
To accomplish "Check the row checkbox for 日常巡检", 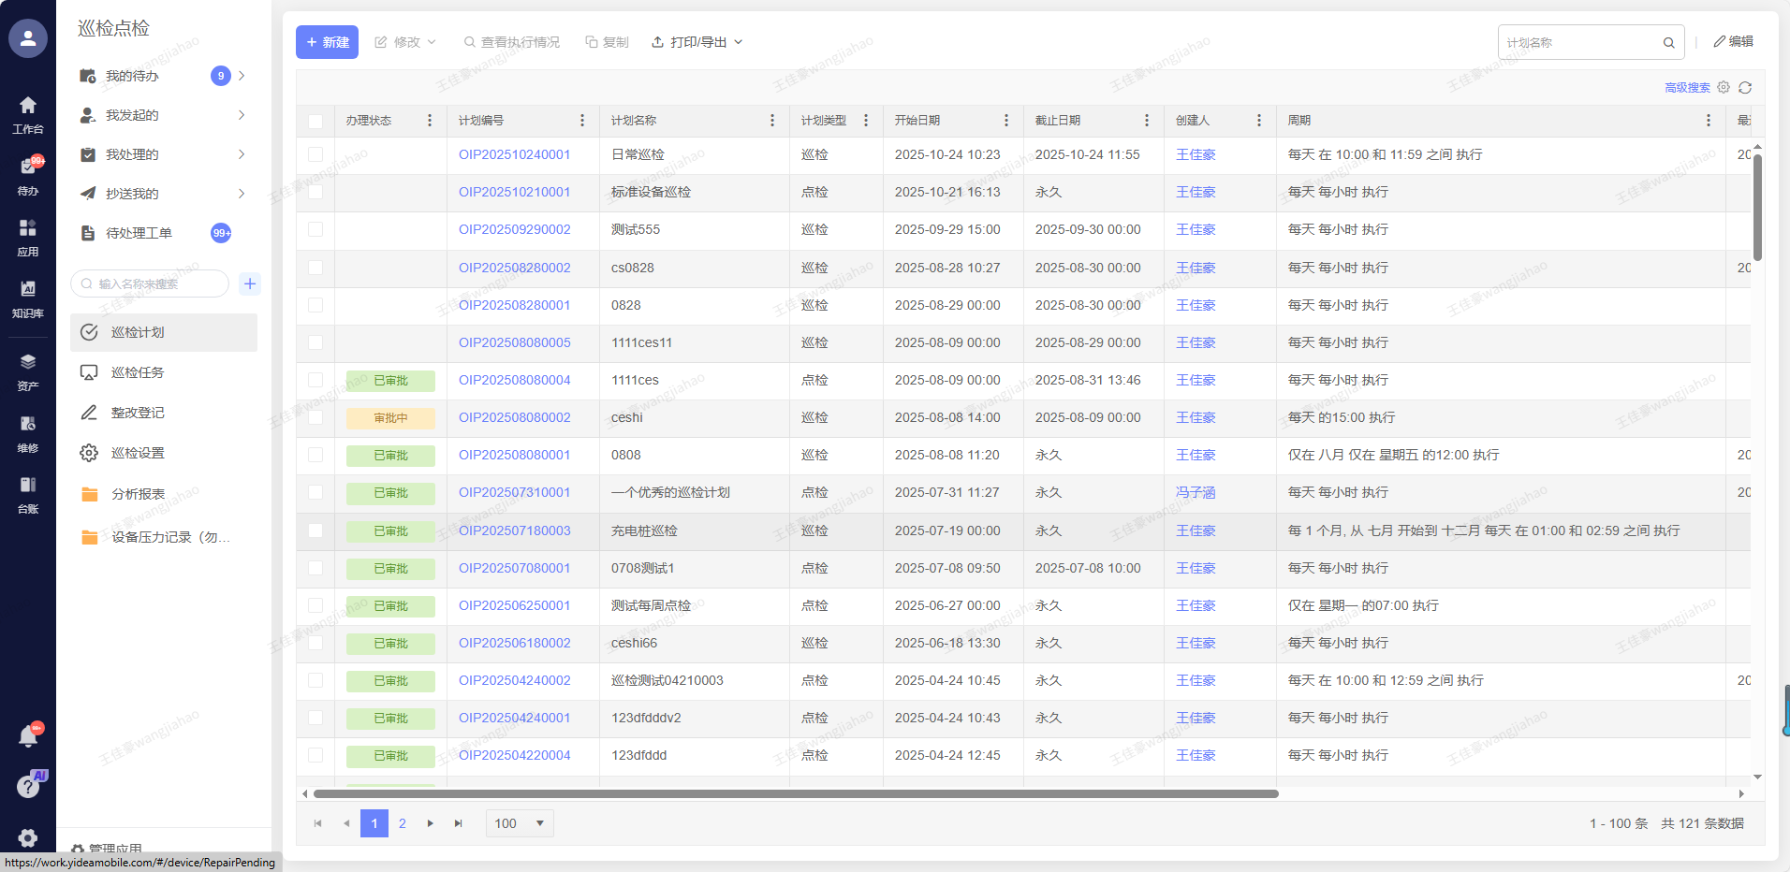I will coord(315,154).
